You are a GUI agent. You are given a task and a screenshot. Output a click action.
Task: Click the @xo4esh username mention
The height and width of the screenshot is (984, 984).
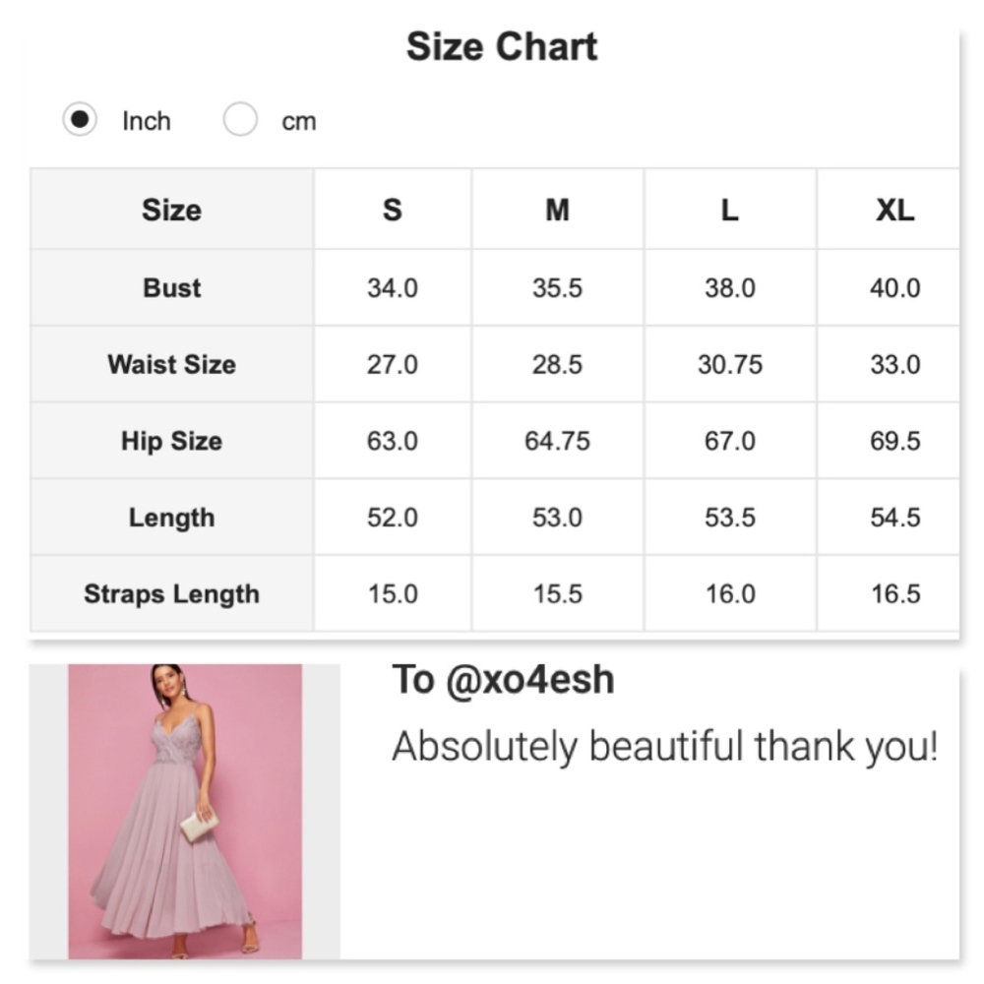[529, 680]
